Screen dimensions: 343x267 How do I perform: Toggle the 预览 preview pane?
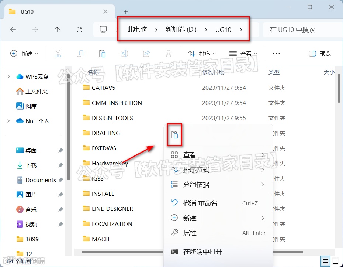[x=320, y=54]
